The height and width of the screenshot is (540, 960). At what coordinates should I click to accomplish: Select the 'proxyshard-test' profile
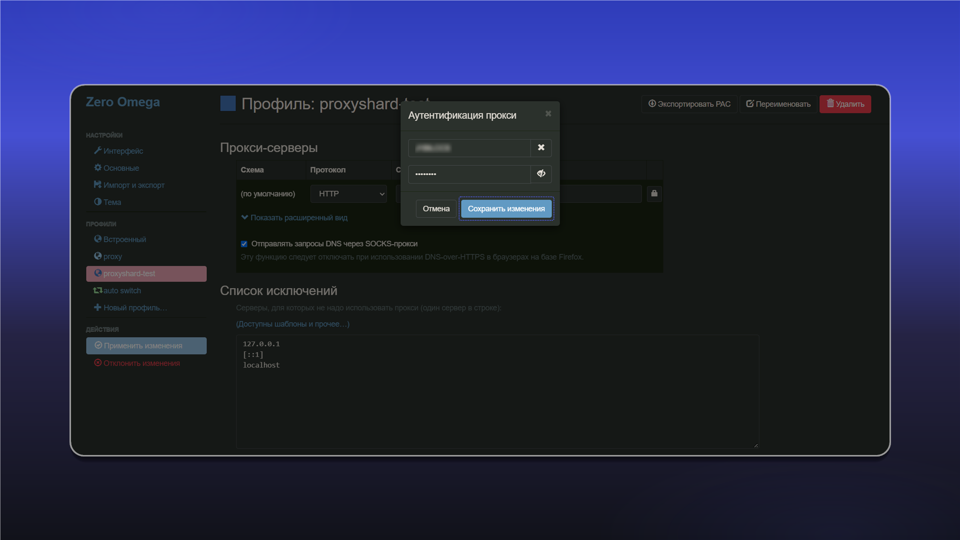(146, 273)
